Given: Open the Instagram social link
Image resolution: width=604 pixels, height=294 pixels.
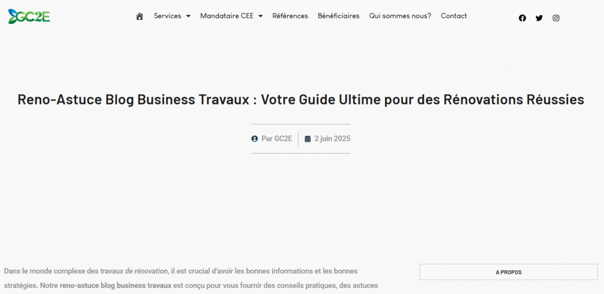Looking at the screenshot, I should tap(556, 18).
